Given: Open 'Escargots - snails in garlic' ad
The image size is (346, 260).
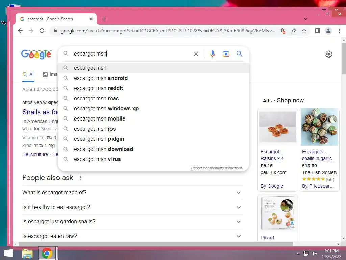Looking at the screenshot, I should pyautogui.click(x=319, y=155).
